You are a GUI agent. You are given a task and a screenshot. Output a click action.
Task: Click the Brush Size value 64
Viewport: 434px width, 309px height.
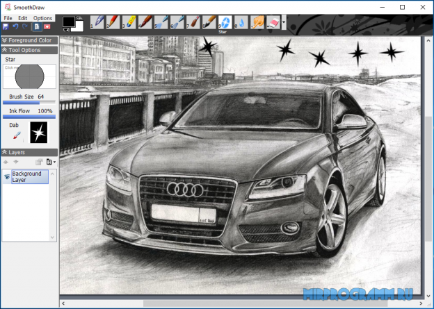[x=40, y=97]
